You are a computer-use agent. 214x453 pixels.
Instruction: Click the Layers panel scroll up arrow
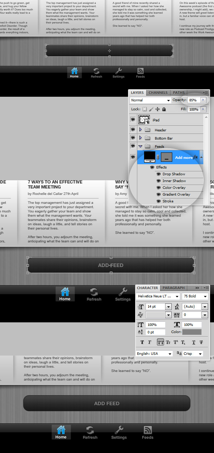pyautogui.click(x=206, y=117)
